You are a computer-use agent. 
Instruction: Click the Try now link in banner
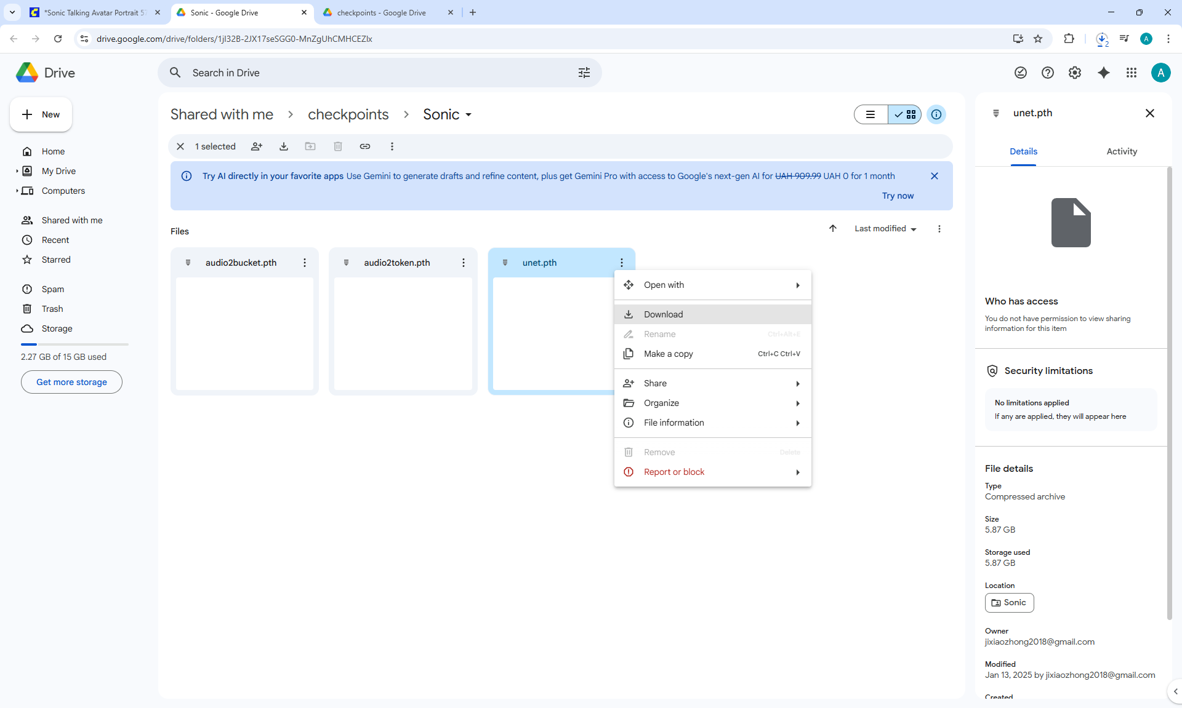click(x=898, y=196)
